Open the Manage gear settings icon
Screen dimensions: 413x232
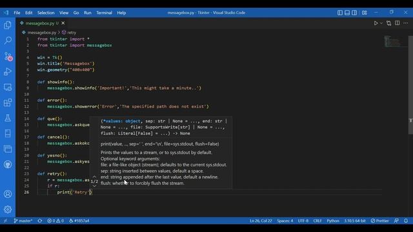pos(8,209)
